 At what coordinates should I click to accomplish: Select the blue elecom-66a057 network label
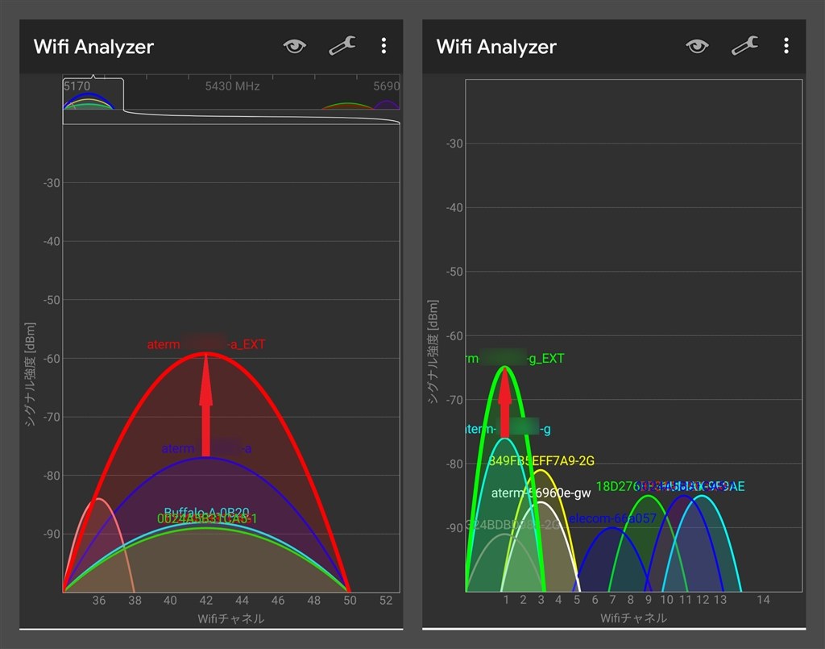point(612,518)
